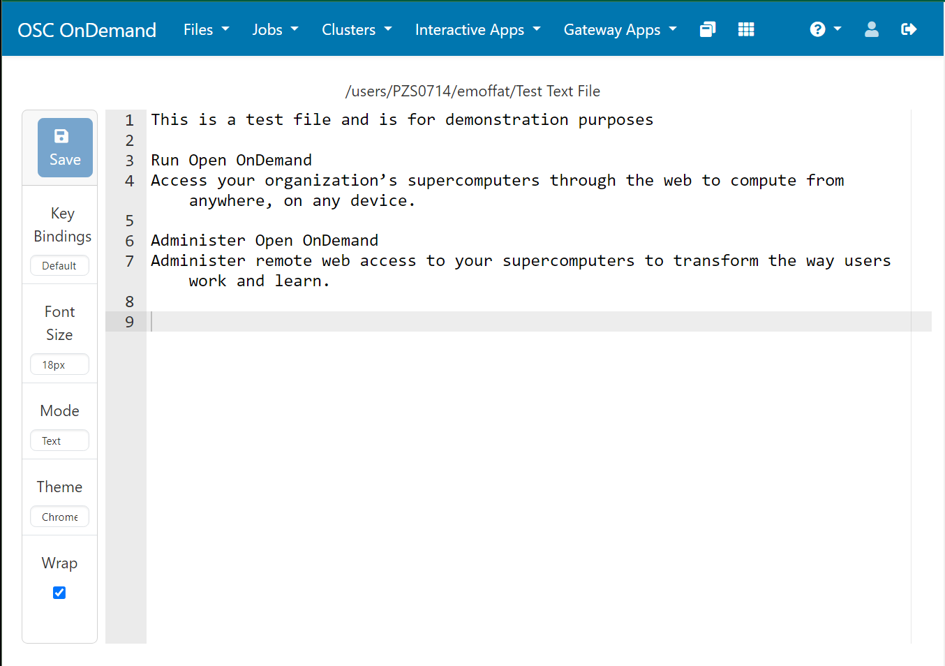Screen dimensions: 945x666
Task: Open the user profile icon
Action: (x=871, y=29)
